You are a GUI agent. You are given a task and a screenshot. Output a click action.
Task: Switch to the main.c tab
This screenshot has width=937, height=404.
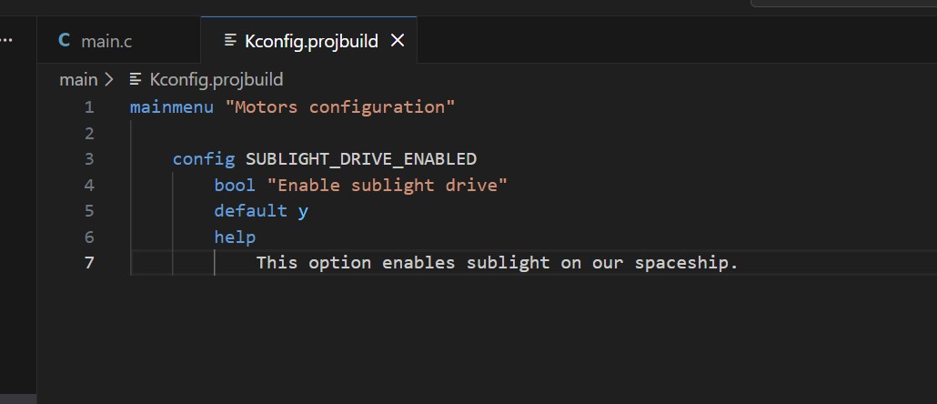click(x=106, y=41)
